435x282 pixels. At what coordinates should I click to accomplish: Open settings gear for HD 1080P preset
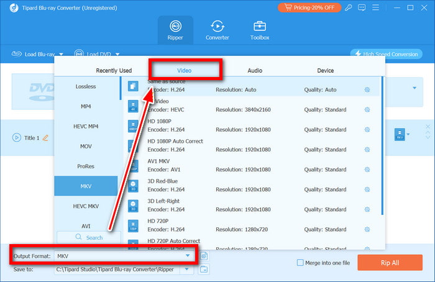(x=367, y=130)
